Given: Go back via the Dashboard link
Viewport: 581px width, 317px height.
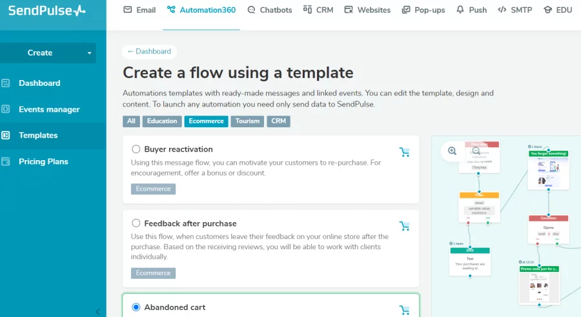Looking at the screenshot, I should coord(149,52).
